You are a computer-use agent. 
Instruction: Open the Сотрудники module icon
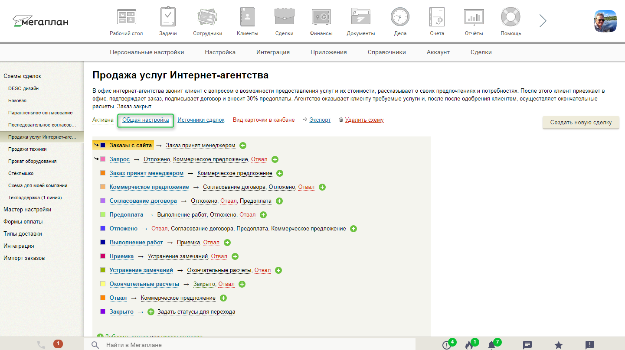tap(207, 18)
